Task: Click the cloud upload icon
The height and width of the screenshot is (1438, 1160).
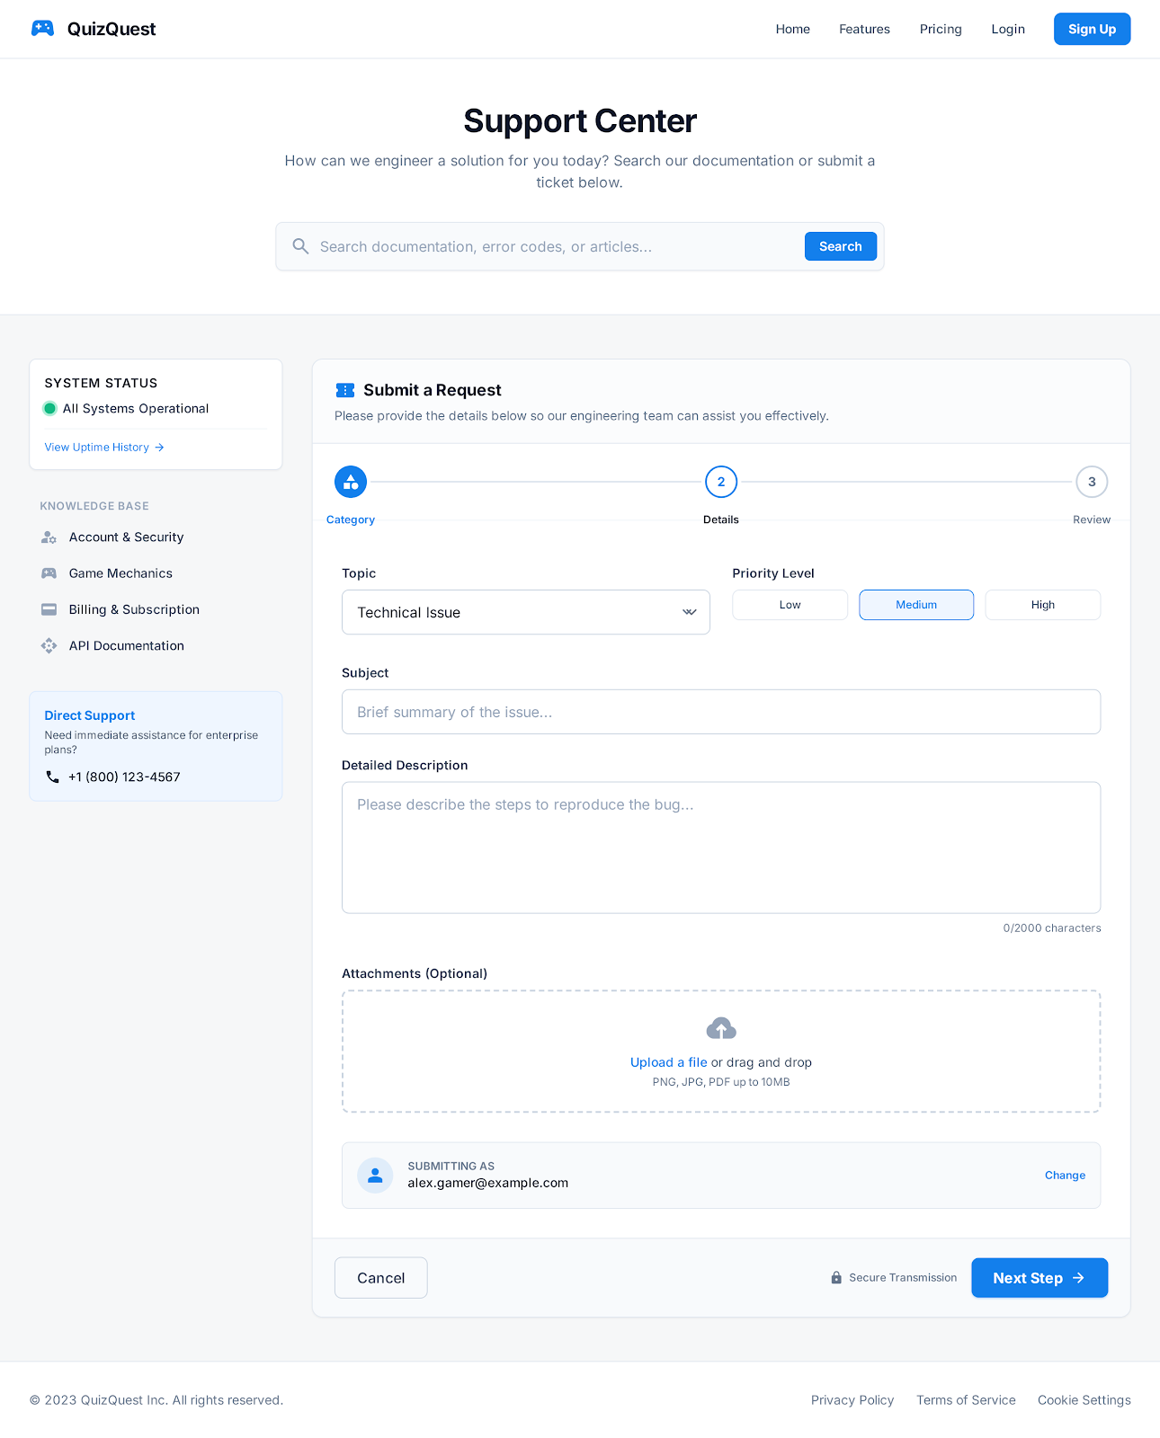Action: 721,1028
